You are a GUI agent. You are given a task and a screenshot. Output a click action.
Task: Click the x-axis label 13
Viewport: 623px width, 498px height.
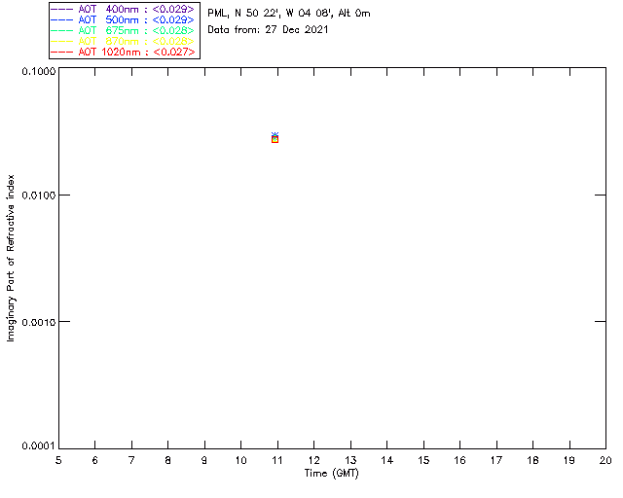tap(350, 460)
